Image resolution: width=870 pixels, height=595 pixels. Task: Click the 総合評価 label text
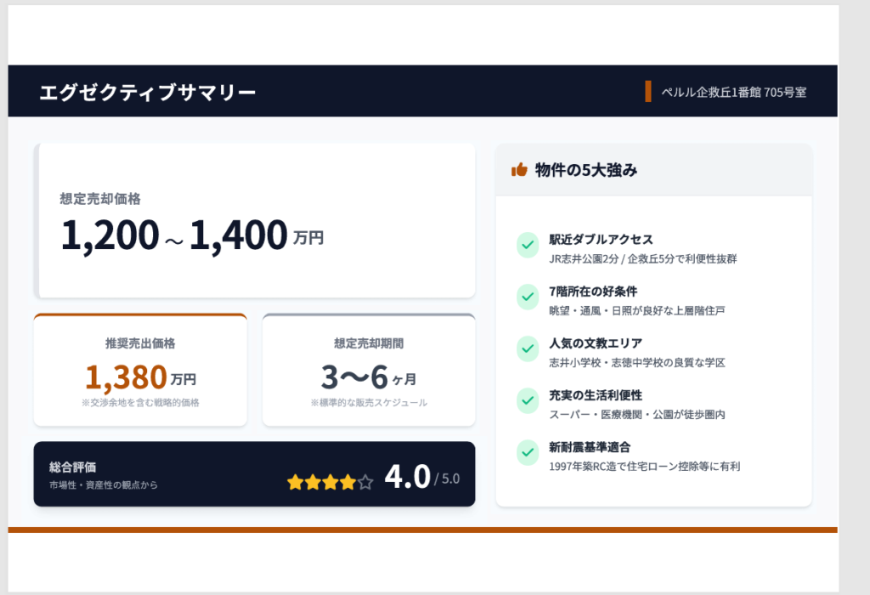pos(73,467)
